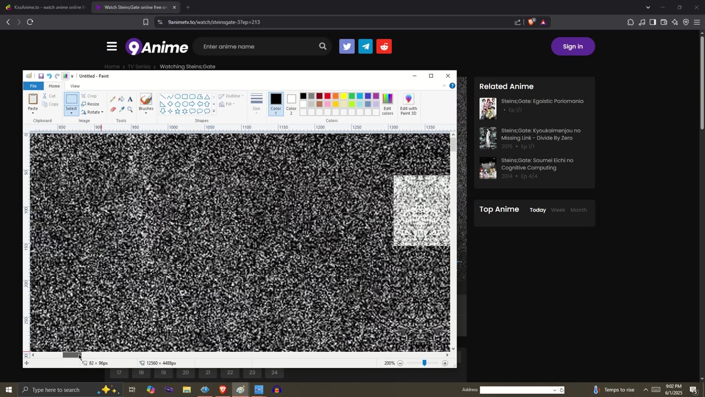
Task: Show Today's top anime tab
Action: click(538, 210)
